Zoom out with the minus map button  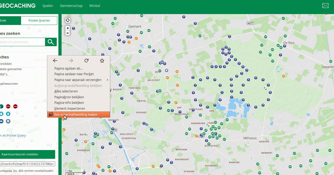coord(68,33)
